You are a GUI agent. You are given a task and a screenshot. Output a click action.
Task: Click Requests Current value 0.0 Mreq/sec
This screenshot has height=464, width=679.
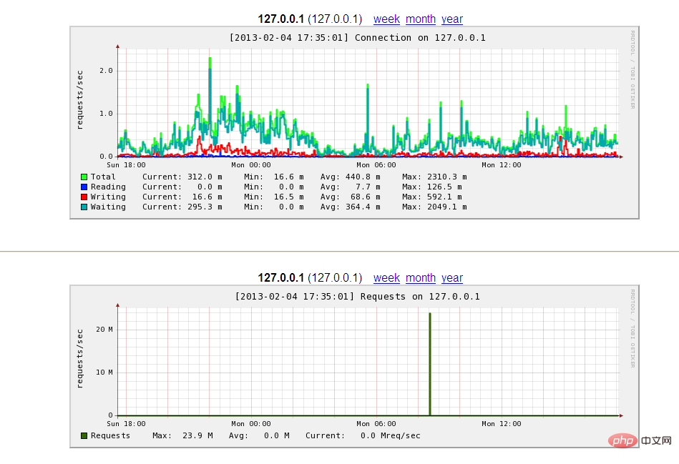pyautogui.click(x=390, y=436)
